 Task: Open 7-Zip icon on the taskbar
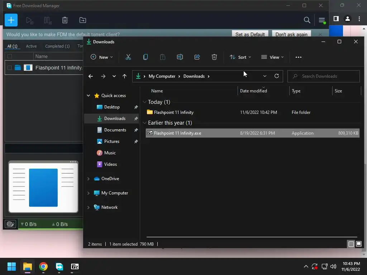[x=75, y=266]
